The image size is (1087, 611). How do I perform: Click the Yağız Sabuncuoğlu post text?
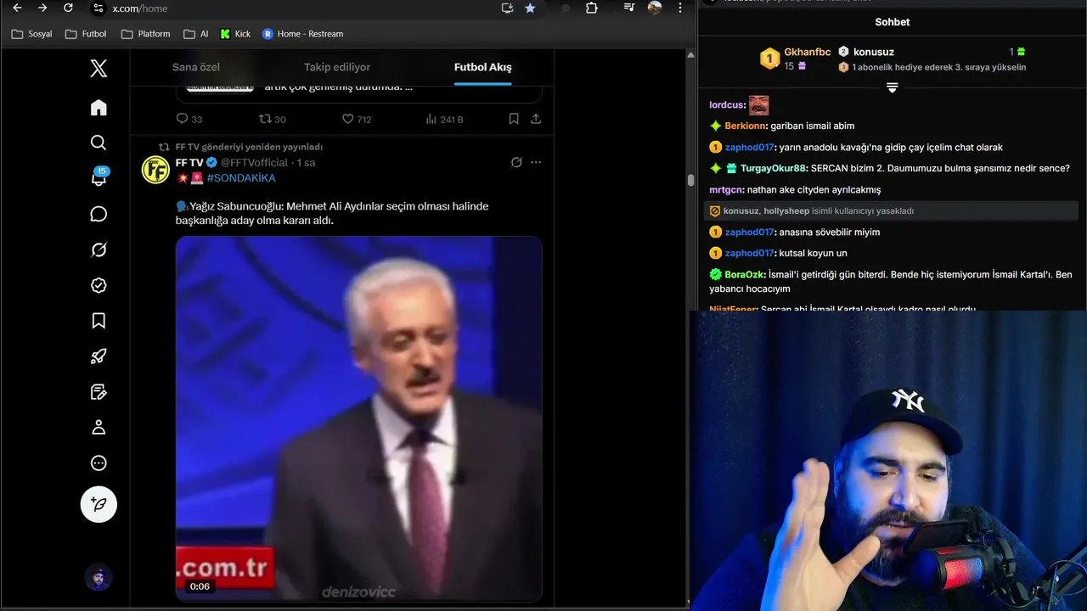pyautogui.click(x=332, y=213)
